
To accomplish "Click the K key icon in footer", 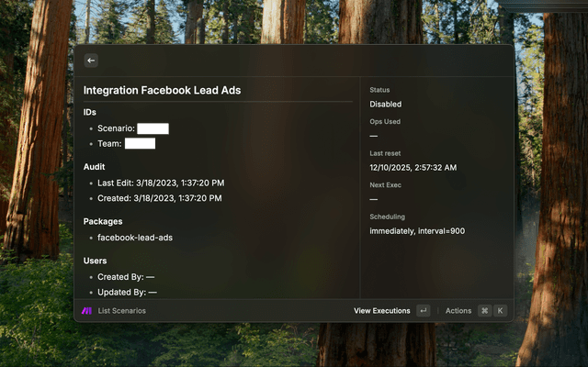I will pos(501,311).
